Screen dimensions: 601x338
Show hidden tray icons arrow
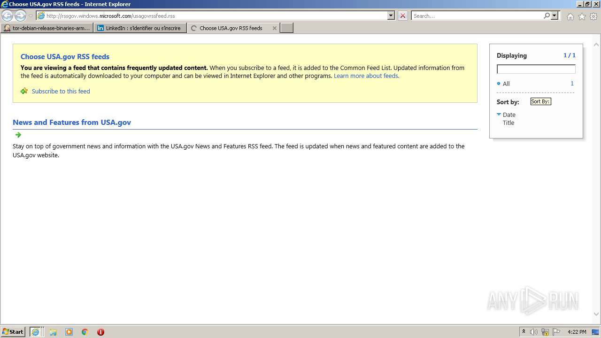coord(524,332)
